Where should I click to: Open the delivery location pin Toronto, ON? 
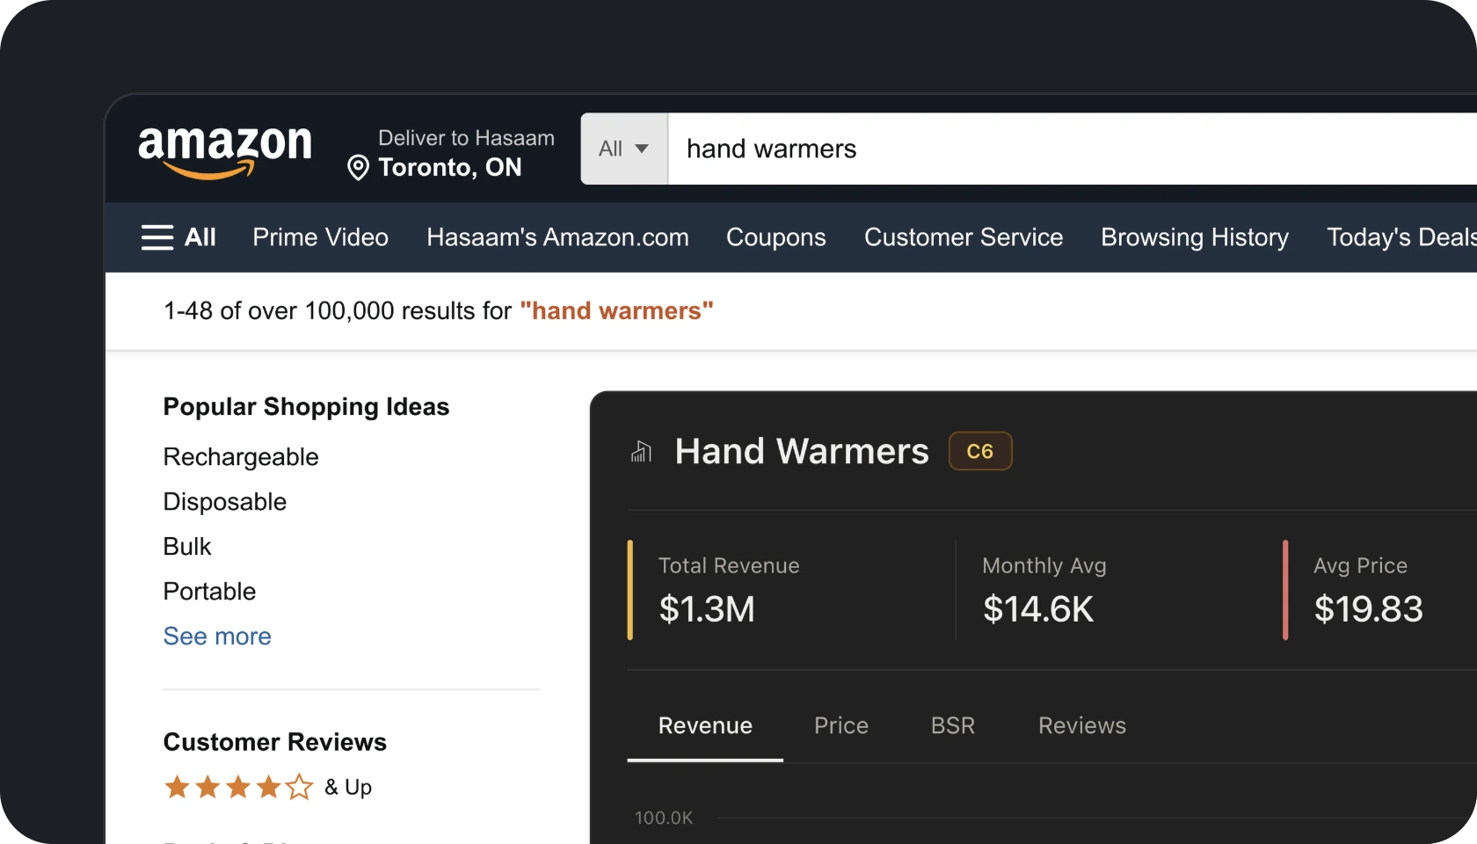point(434,167)
